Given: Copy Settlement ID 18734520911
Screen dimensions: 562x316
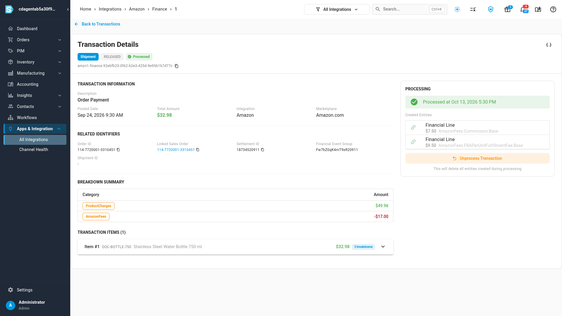Looking at the screenshot, I should [263, 150].
